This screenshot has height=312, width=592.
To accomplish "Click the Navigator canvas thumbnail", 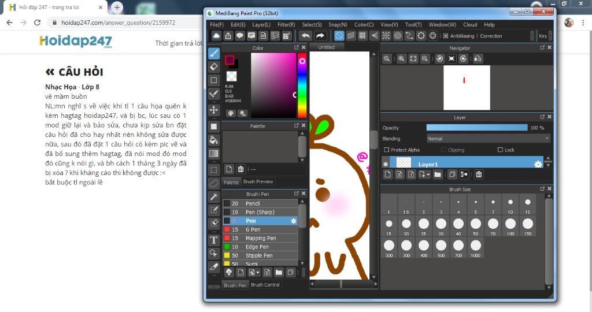I will coord(467,87).
